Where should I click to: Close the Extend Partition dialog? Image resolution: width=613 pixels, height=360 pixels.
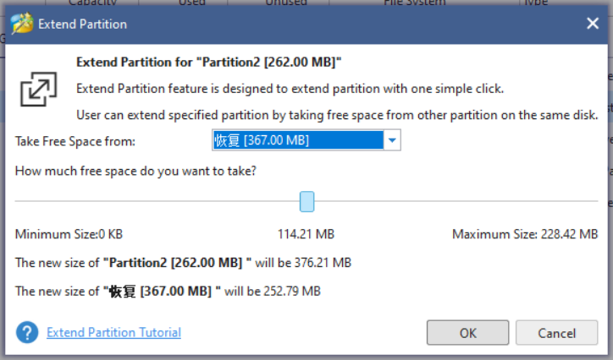click(591, 24)
